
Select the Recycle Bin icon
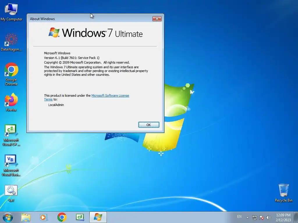(x=283, y=193)
